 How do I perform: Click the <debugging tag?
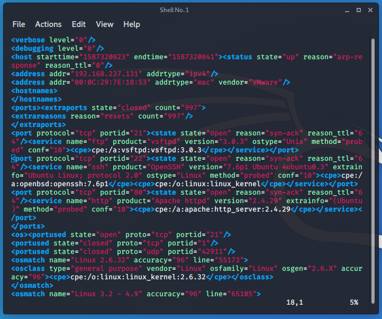[x=32, y=49]
